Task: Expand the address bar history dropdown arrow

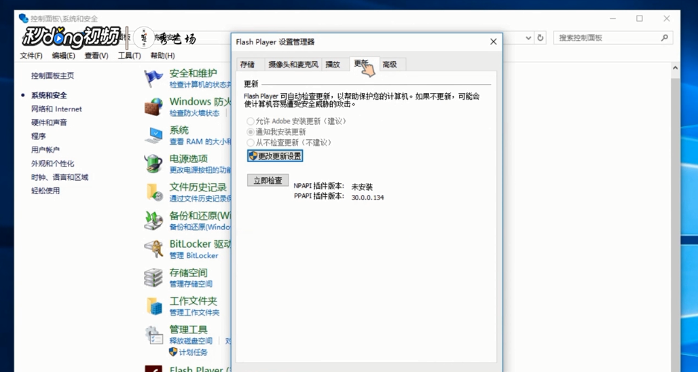Action: [x=528, y=38]
